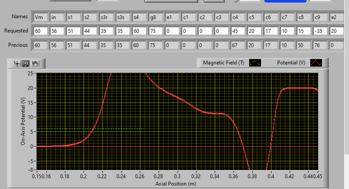The height and width of the screenshot is (189, 349).
Task: Open the Potential plot style swatch
Action: (316, 63)
